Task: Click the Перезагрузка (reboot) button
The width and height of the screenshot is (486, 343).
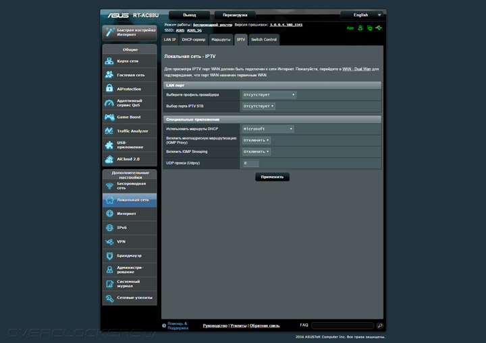Action: [x=235, y=15]
